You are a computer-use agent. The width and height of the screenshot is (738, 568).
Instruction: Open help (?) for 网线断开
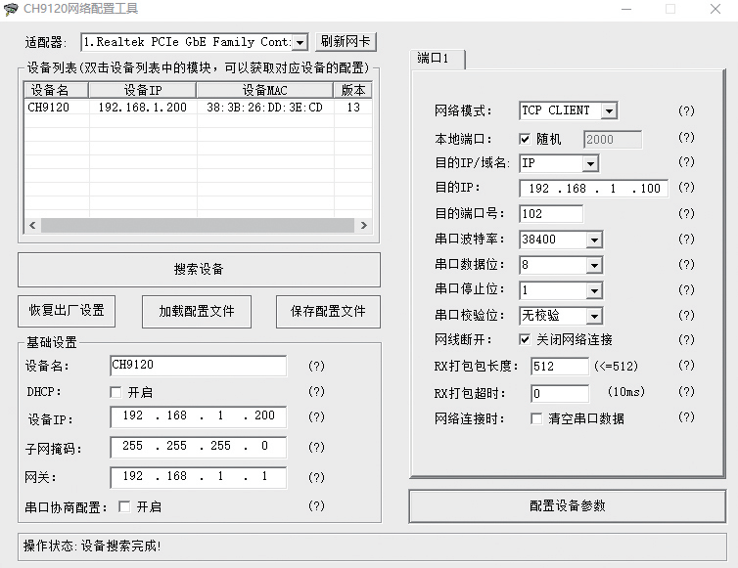tap(686, 339)
